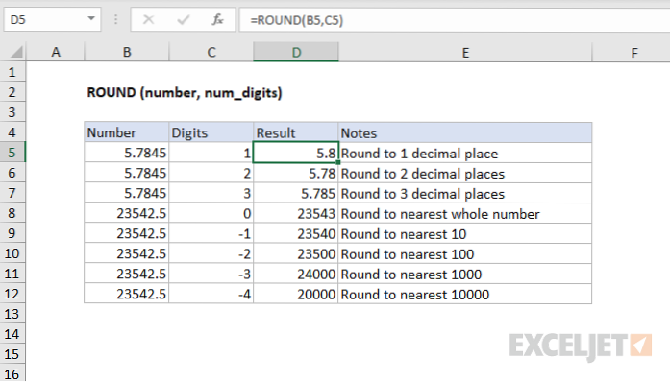Viewport: 670px width, 382px height.
Task: Click the Number cell 5.7845 in row 6
Action: [x=127, y=173]
